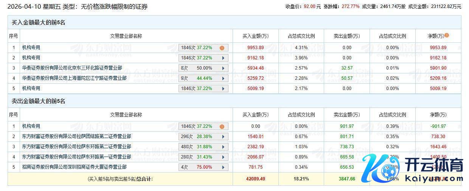
Task: Expand the arrow in buy row 2 机构专用
Action: pyautogui.click(x=224, y=58)
